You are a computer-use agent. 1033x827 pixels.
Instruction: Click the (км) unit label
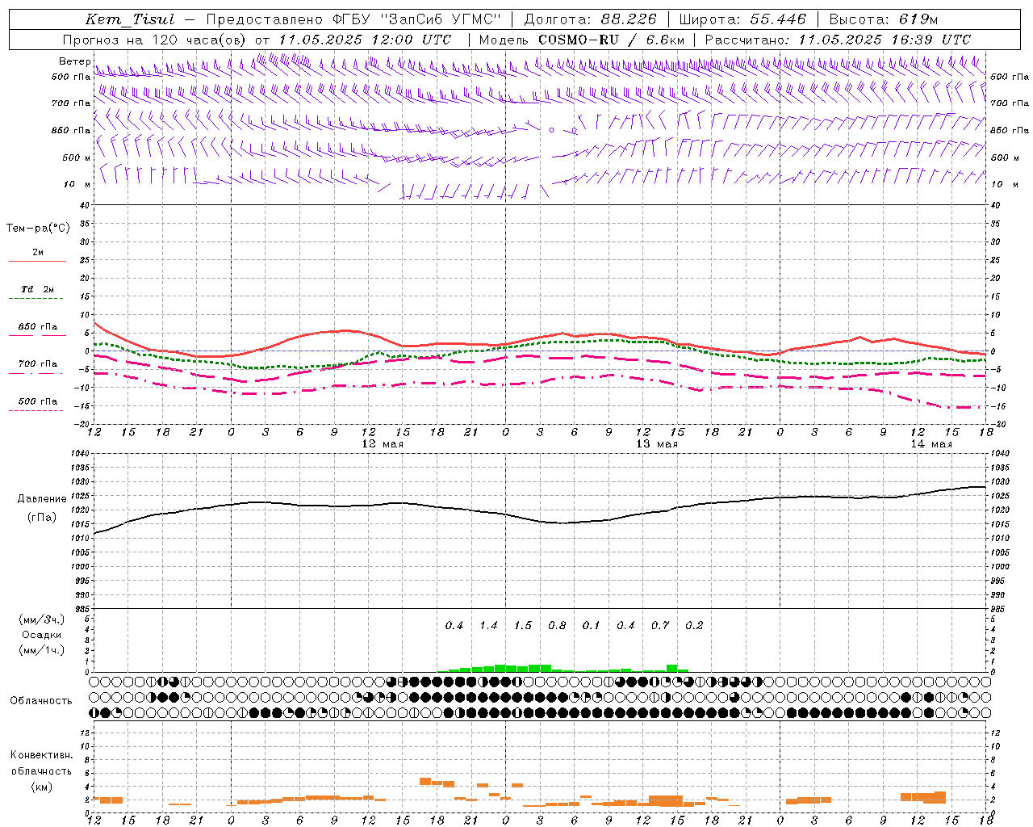41,787
